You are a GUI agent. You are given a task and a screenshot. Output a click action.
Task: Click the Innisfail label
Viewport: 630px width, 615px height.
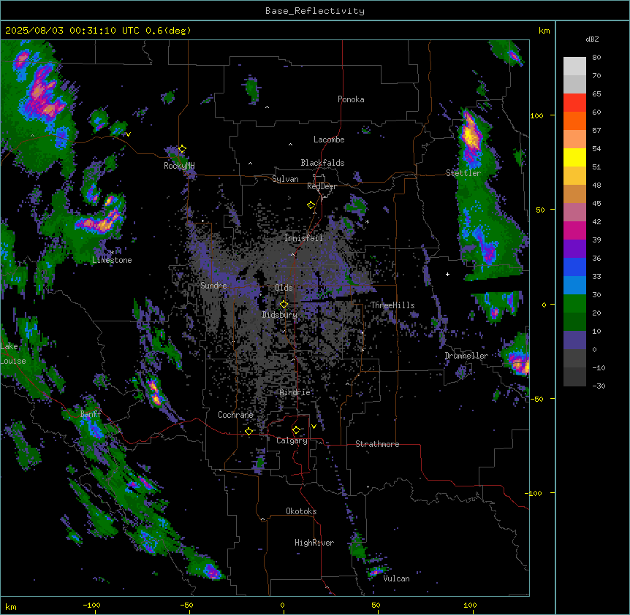[x=303, y=238]
